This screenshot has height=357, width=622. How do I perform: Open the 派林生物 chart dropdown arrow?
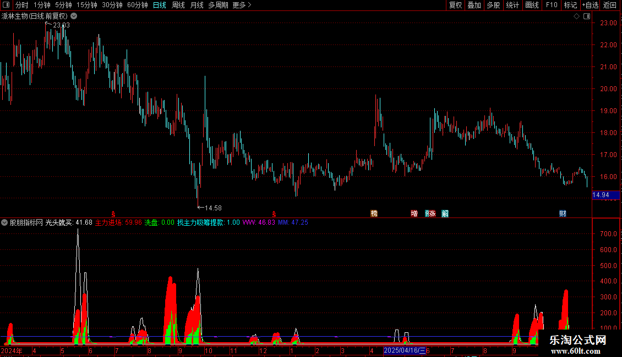pyautogui.click(x=74, y=16)
